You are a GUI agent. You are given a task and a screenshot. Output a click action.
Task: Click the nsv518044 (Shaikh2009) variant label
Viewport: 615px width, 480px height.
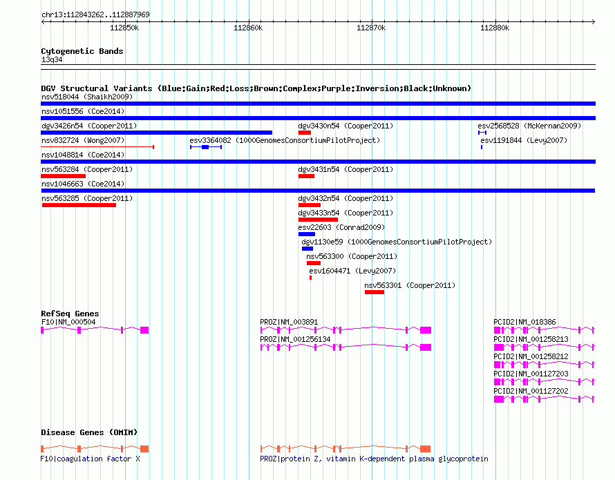click(87, 97)
